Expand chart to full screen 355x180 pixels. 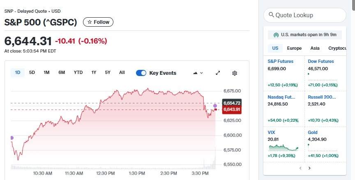pyautogui.click(x=218, y=73)
